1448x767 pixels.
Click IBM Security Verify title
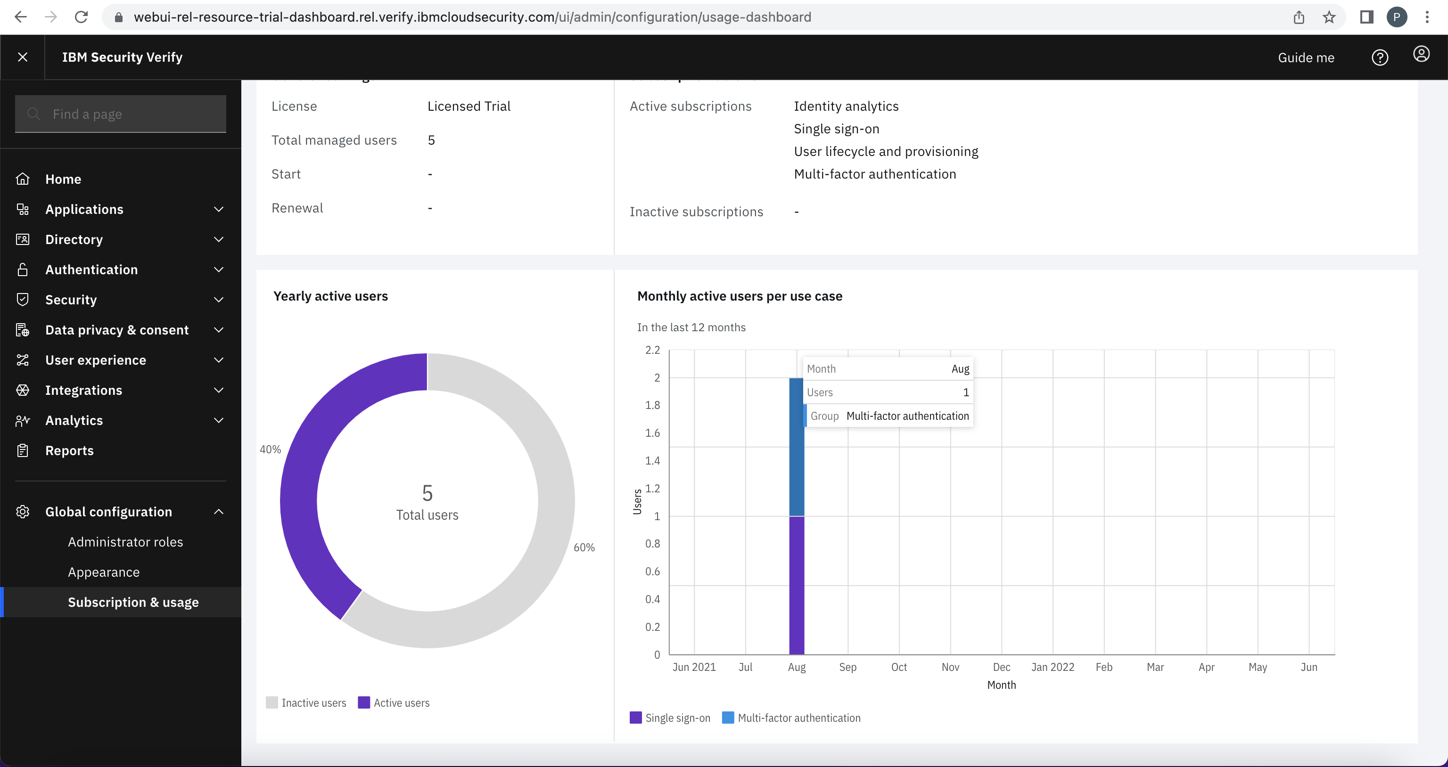click(122, 57)
